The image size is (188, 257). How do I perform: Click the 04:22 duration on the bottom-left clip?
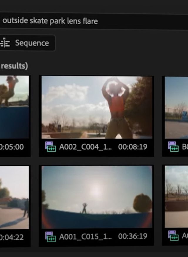tap(12, 236)
